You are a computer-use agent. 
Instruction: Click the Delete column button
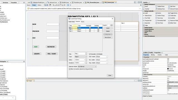pos(108,31)
